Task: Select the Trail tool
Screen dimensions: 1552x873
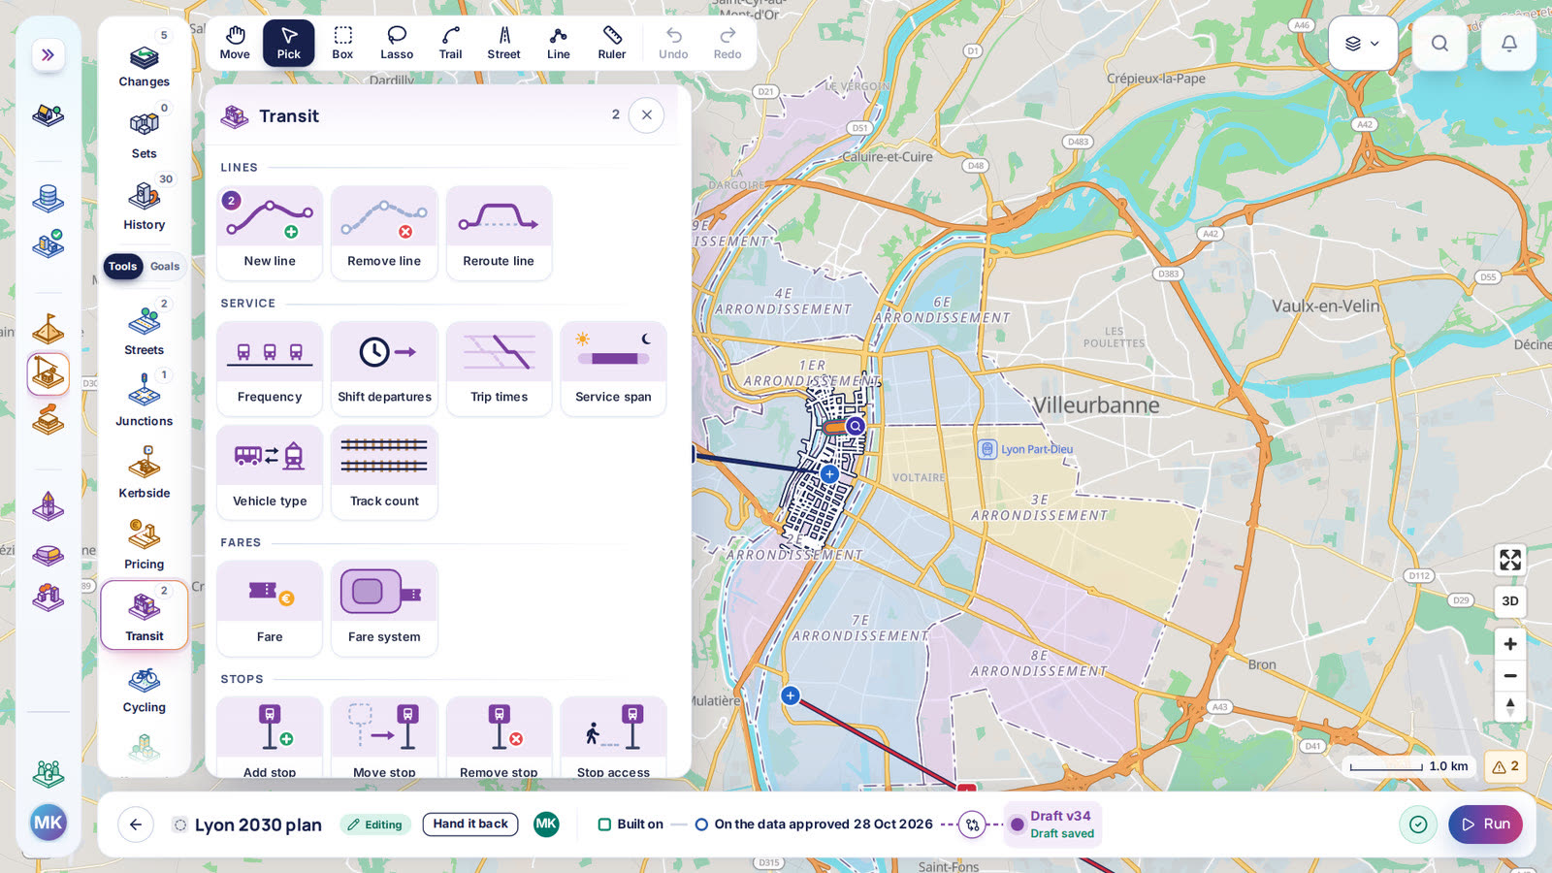Action: (x=450, y=44)
